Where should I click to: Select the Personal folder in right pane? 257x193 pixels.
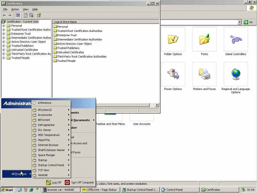(x=60, y=27)
